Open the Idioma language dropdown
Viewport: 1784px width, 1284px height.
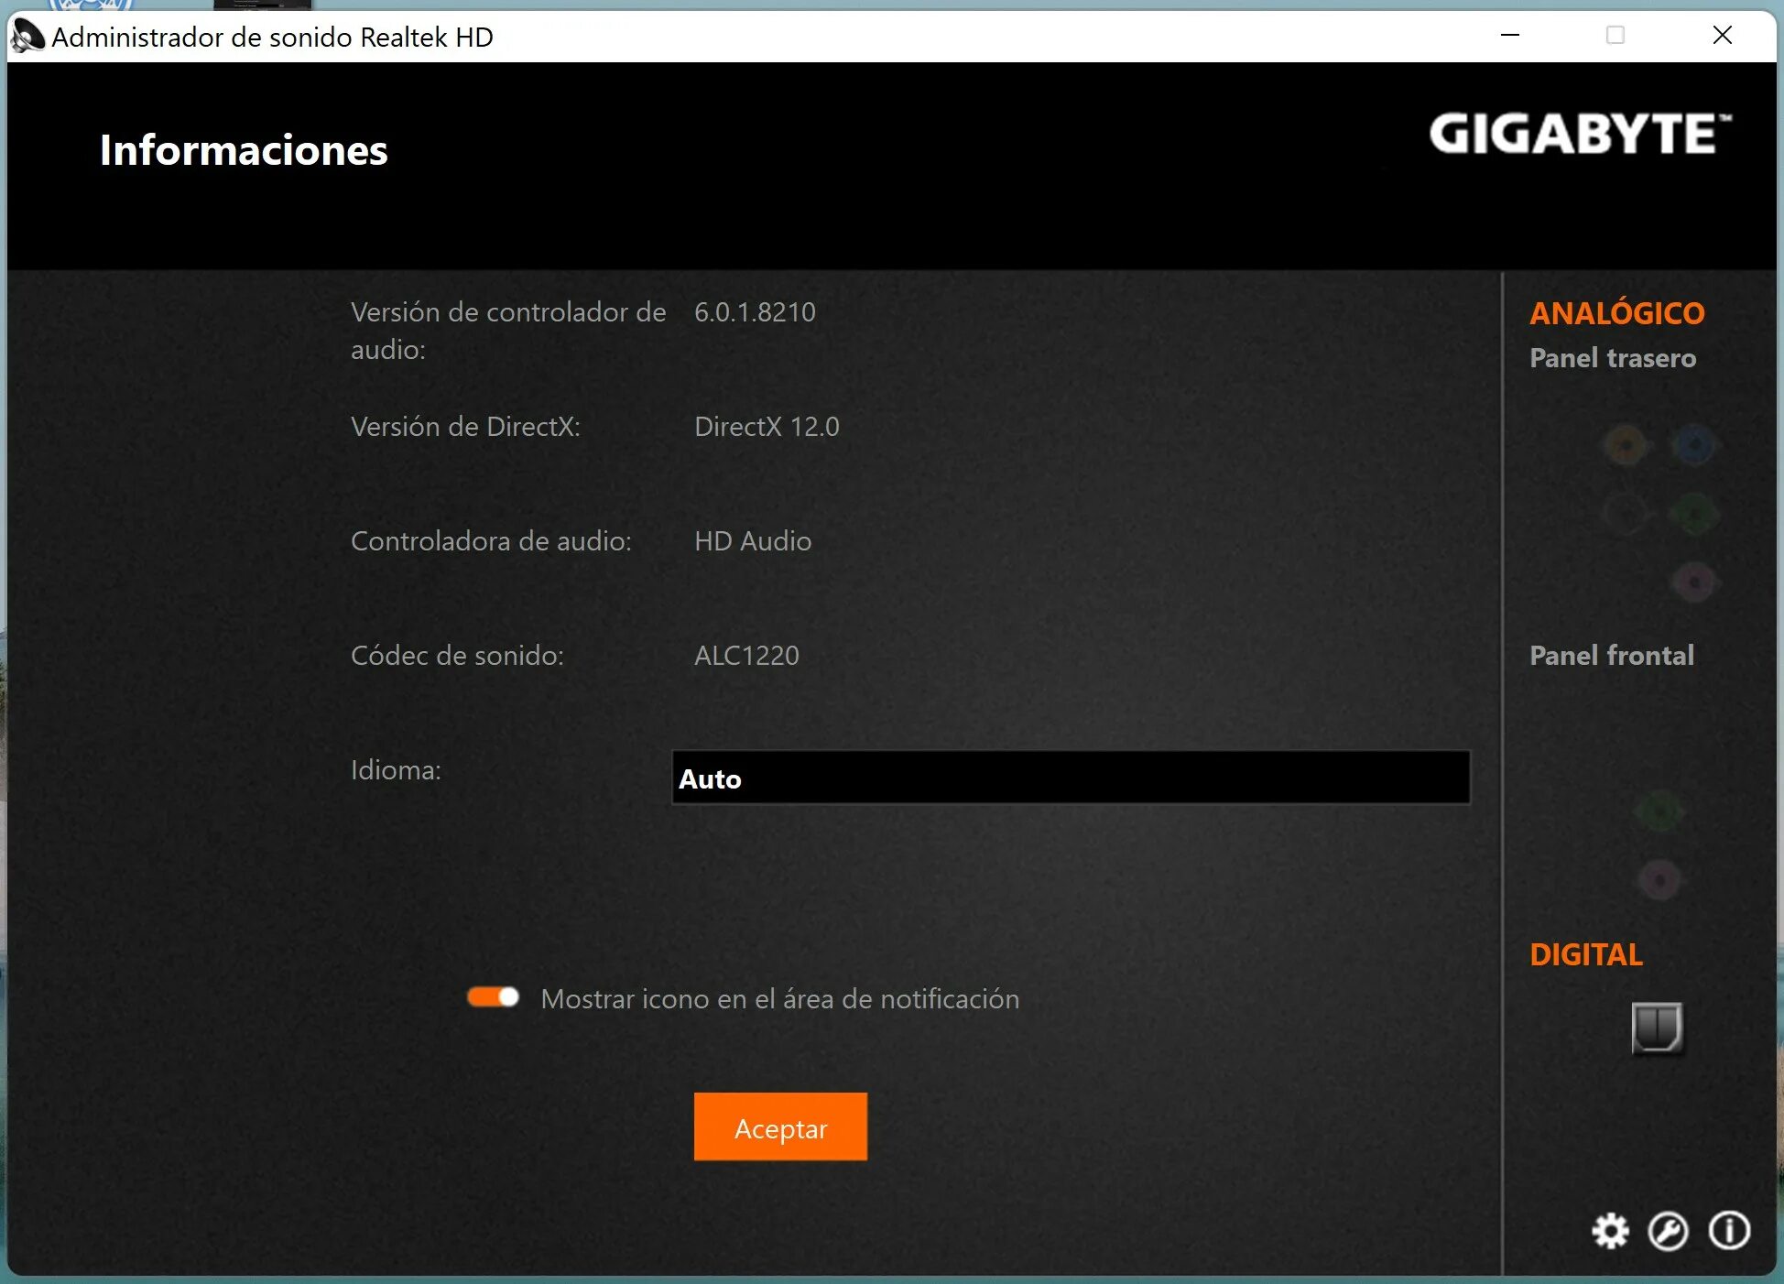pyautogui.click(x=1070, y=778)
